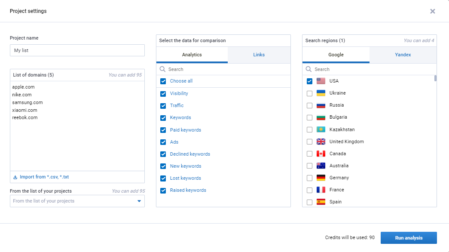
Task: Uncheck the Choose all checkbox
Action: tap(163, 81)
